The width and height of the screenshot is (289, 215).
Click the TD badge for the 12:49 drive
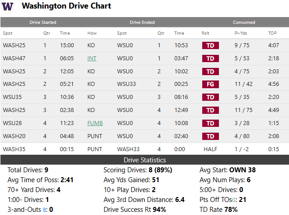(210, 110)
